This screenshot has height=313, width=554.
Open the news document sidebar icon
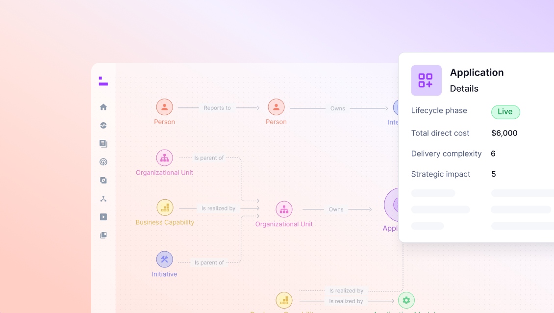[103, 144]
